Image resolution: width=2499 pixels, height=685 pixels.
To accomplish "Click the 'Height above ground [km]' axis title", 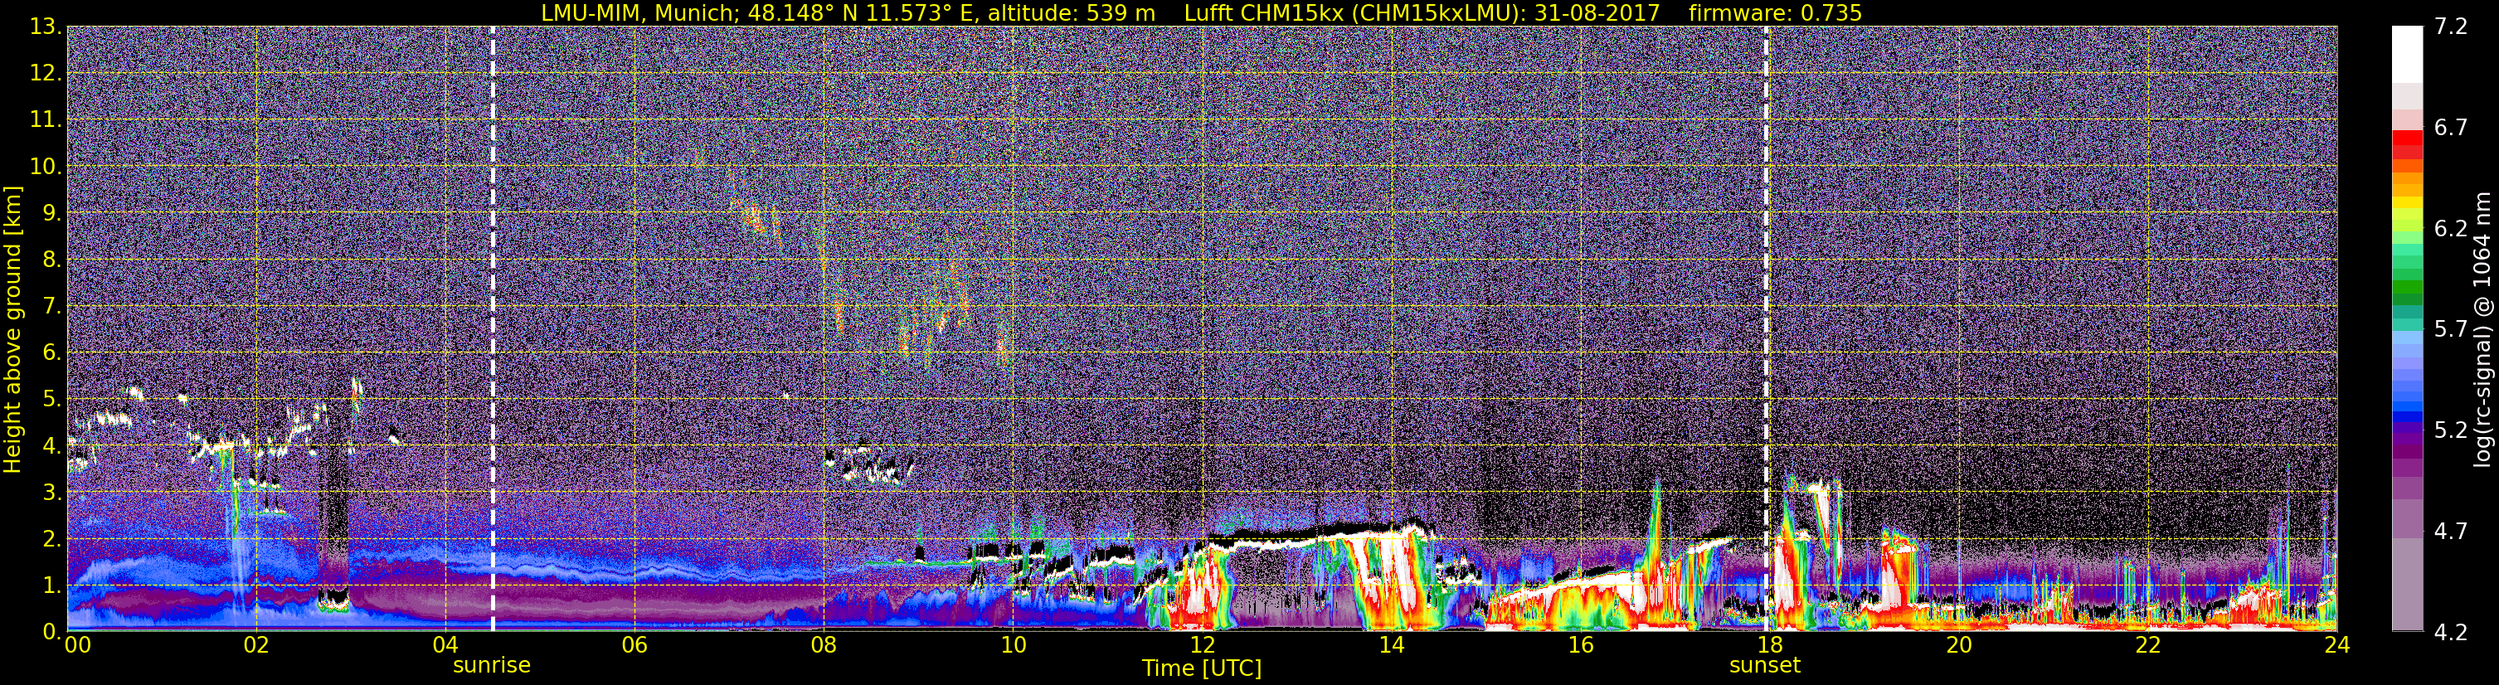I will (12, 329).
